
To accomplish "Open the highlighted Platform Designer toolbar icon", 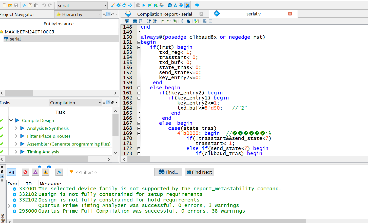I will pyautogui.click(x=187, y=5).
